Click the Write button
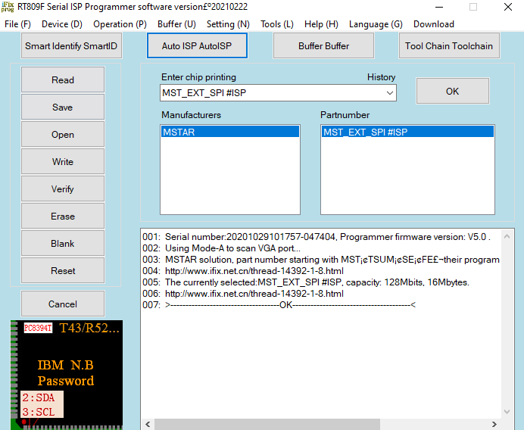The width and height of the screenshot is (524, 430). pos(63,162)
